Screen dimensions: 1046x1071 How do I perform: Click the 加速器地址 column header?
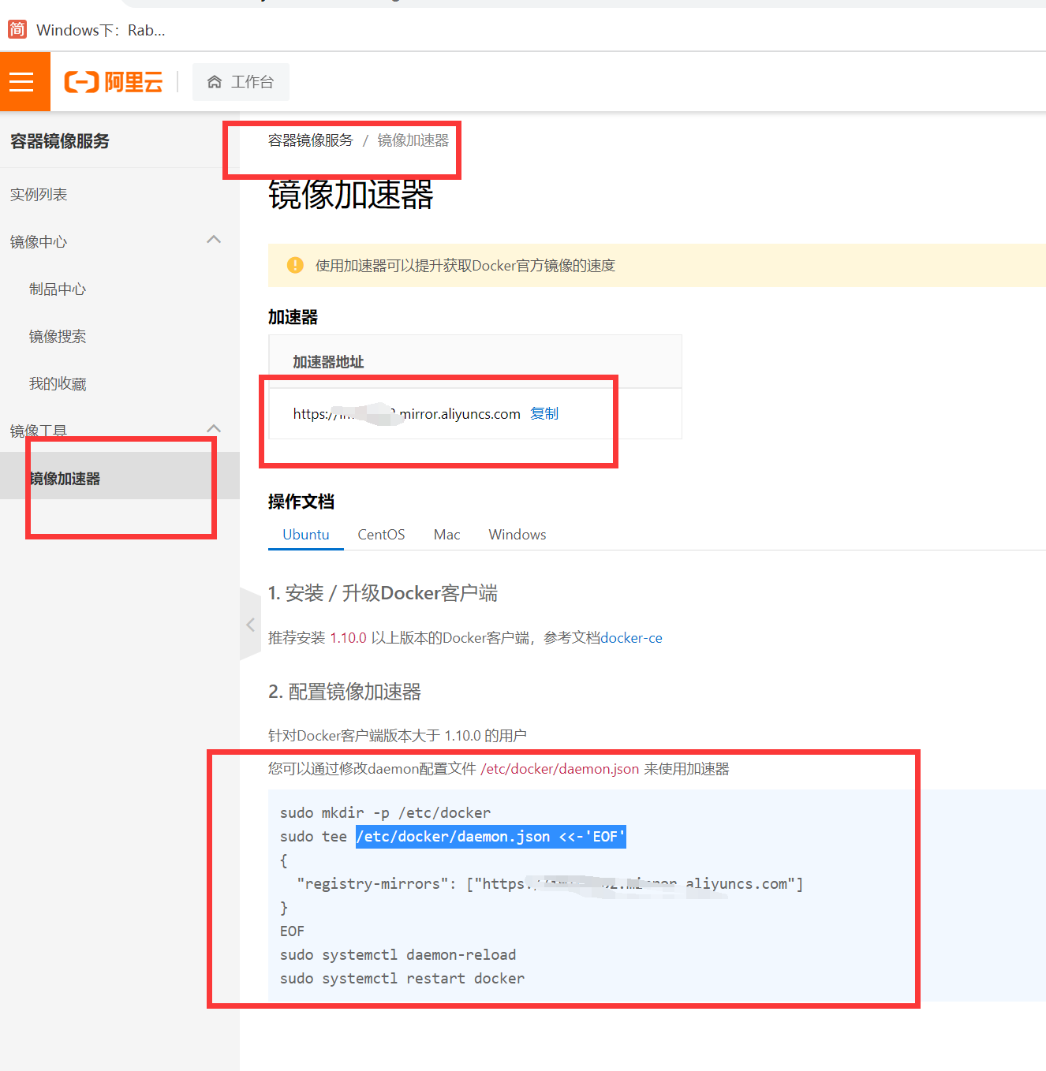click(x=328, y=362)
